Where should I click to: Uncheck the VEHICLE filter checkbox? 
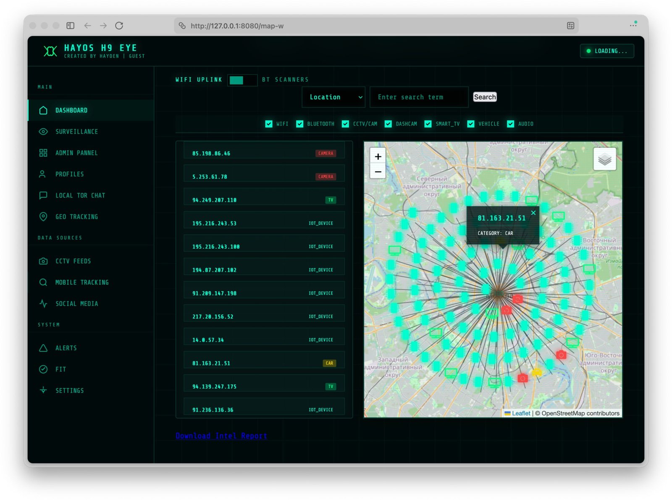(471, 124)
